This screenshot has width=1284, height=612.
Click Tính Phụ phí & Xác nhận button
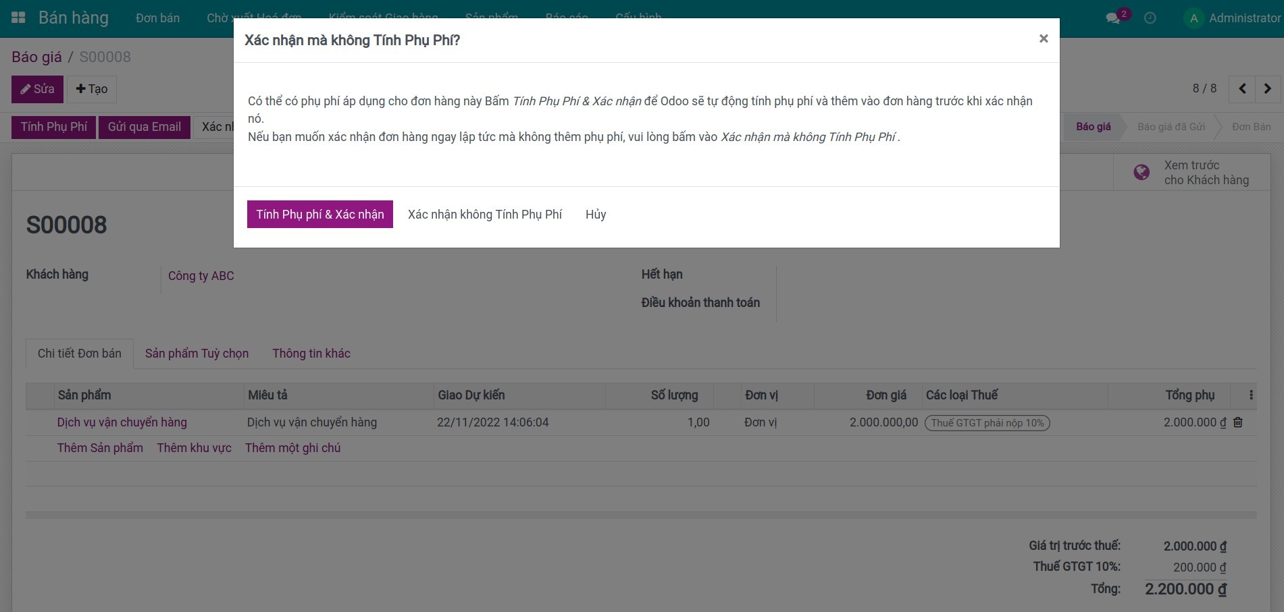319,215
